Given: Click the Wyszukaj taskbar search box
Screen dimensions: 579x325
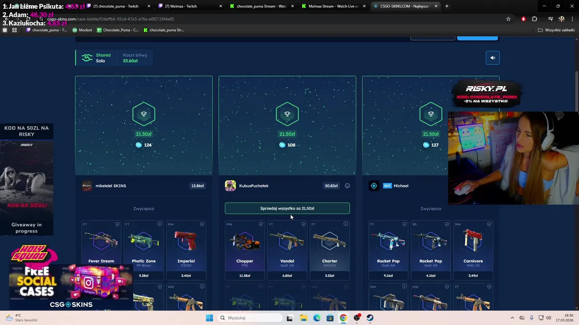Looking at the screenshot, I should (x=249, y=318).
